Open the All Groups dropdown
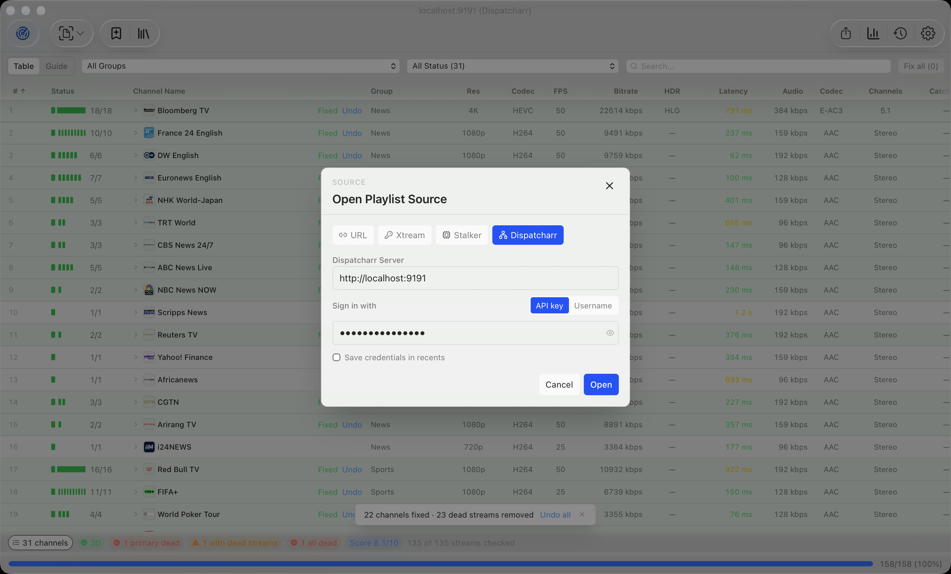The width and height of the screenshot is (951, 574). tap(240, 66)
